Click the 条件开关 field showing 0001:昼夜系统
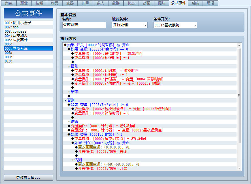 [175, 25]
